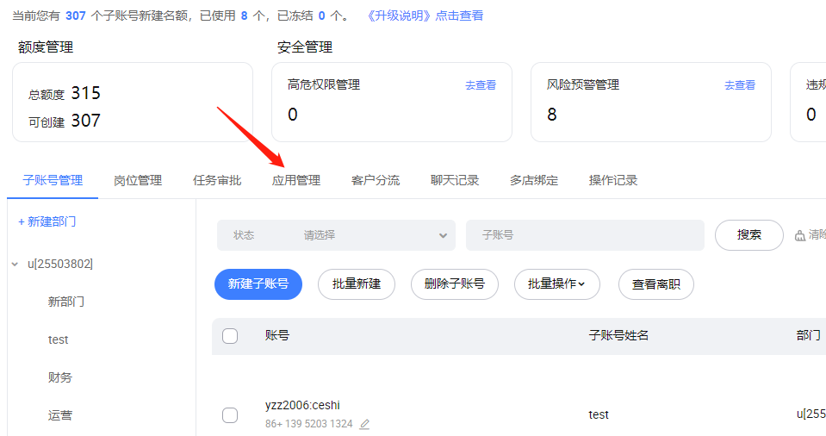This screenshot has height=436, width=826.
Task: Click the 搜索 button
Action: tap(749, 235)
